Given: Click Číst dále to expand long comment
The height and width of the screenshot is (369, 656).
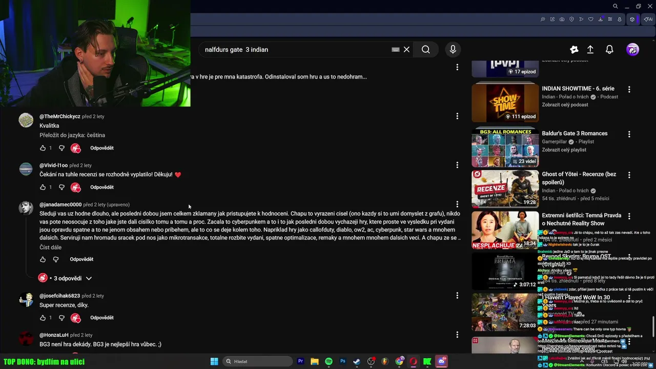Looking at the screenshot, I should [50, 248].
